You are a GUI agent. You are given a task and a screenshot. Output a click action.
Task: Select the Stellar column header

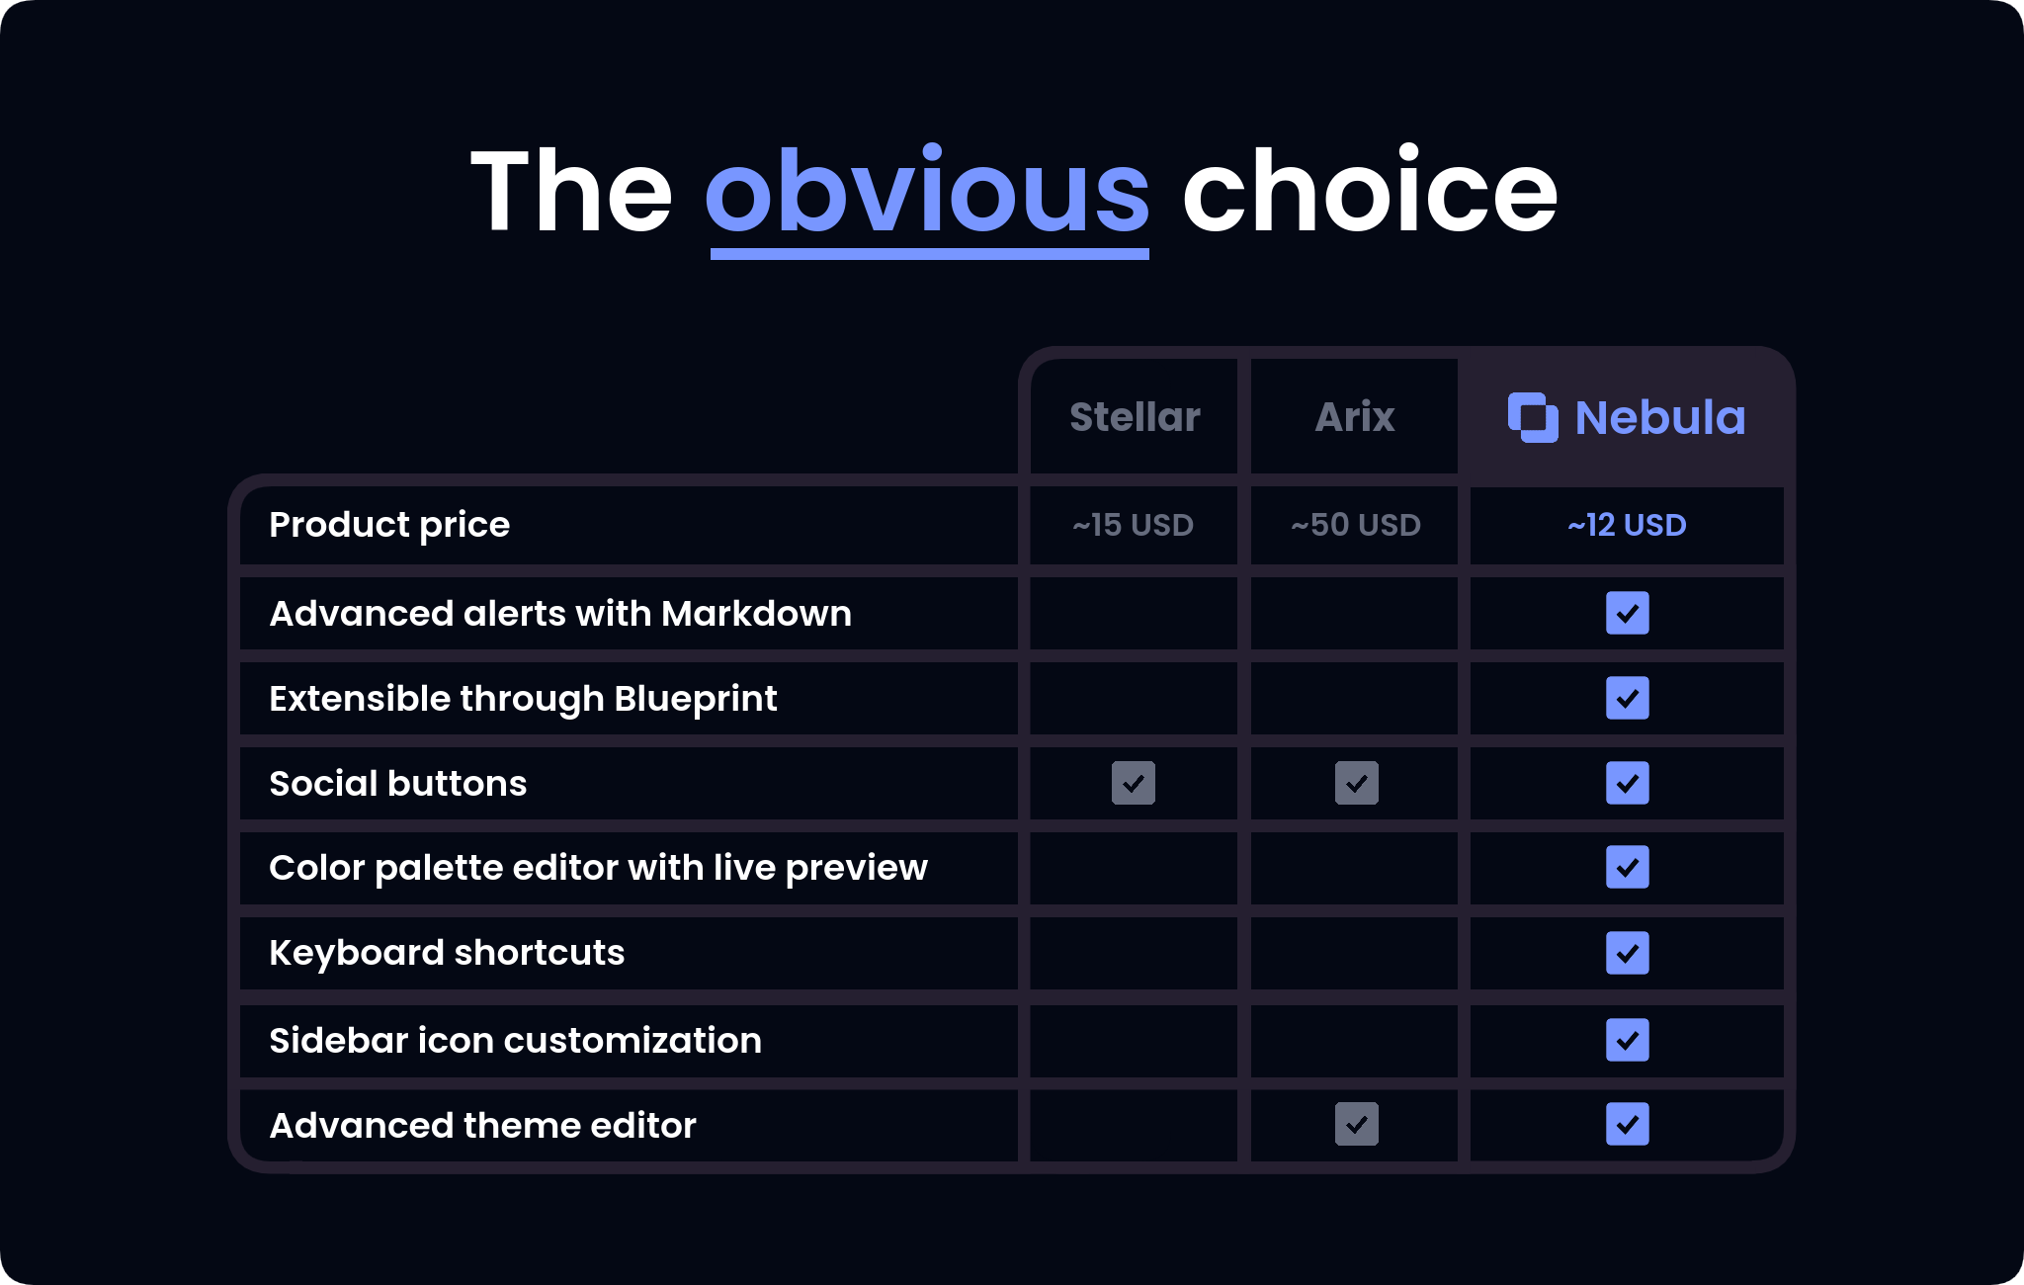click(1135, 417)
